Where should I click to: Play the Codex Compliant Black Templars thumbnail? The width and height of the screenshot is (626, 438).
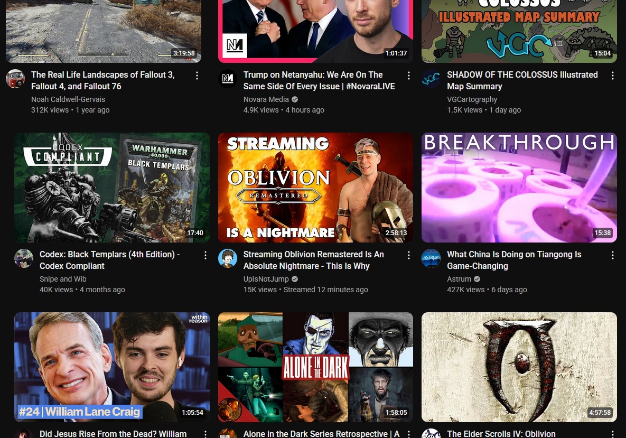coord(112,188)
